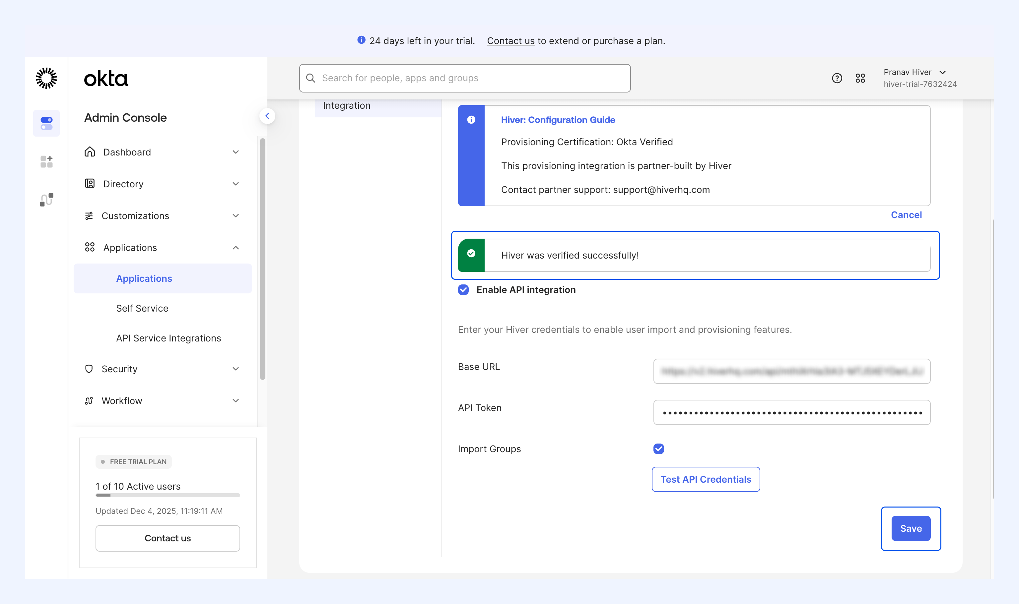Click into the Base URL field
Screen dimensions: 1019x604
(792, 371)
